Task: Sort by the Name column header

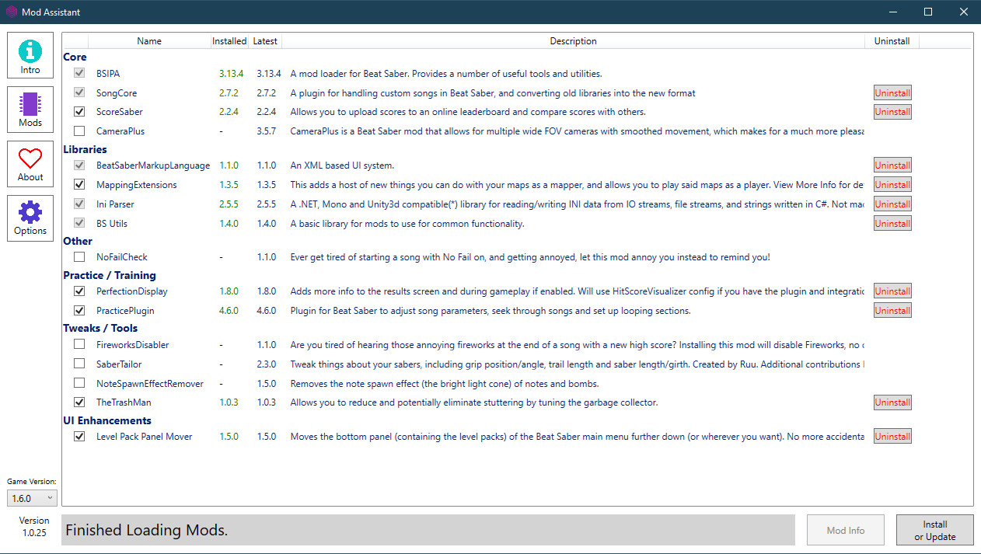Action: (148, 41)
